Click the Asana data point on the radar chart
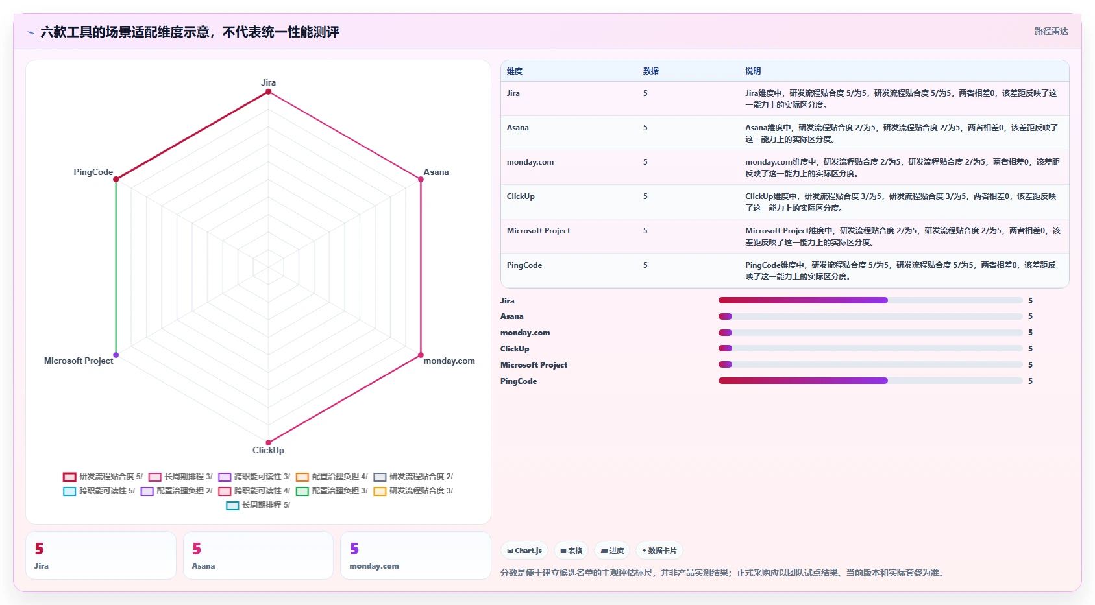1095x605 pixels. tap(421, 179)
